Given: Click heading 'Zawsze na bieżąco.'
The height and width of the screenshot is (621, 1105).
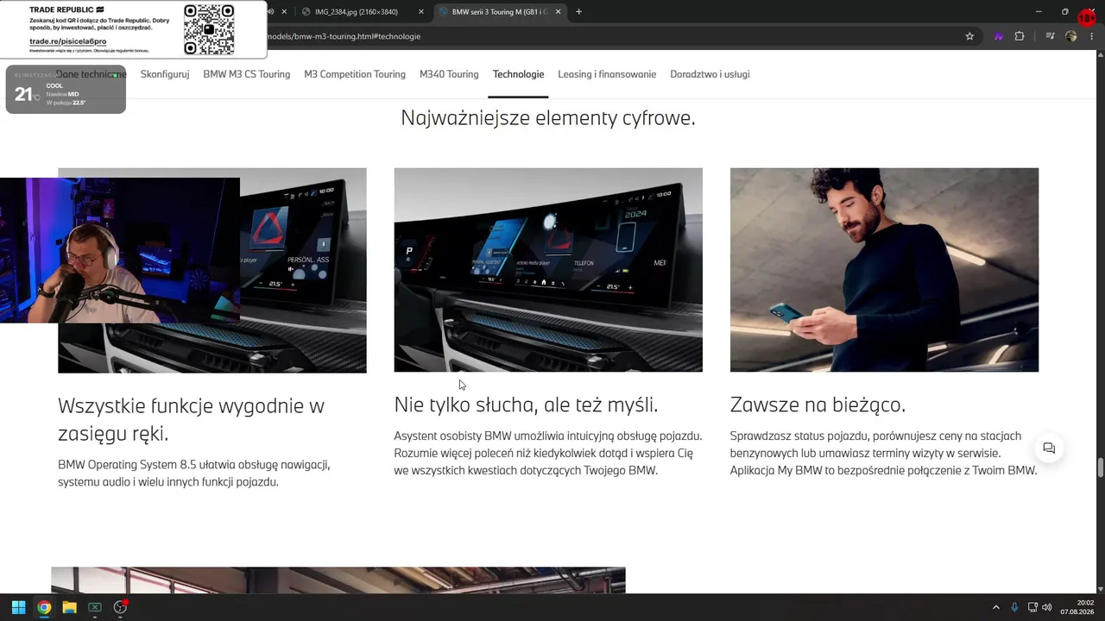Looking at the screenshot, I should click(x=818, y=405).
